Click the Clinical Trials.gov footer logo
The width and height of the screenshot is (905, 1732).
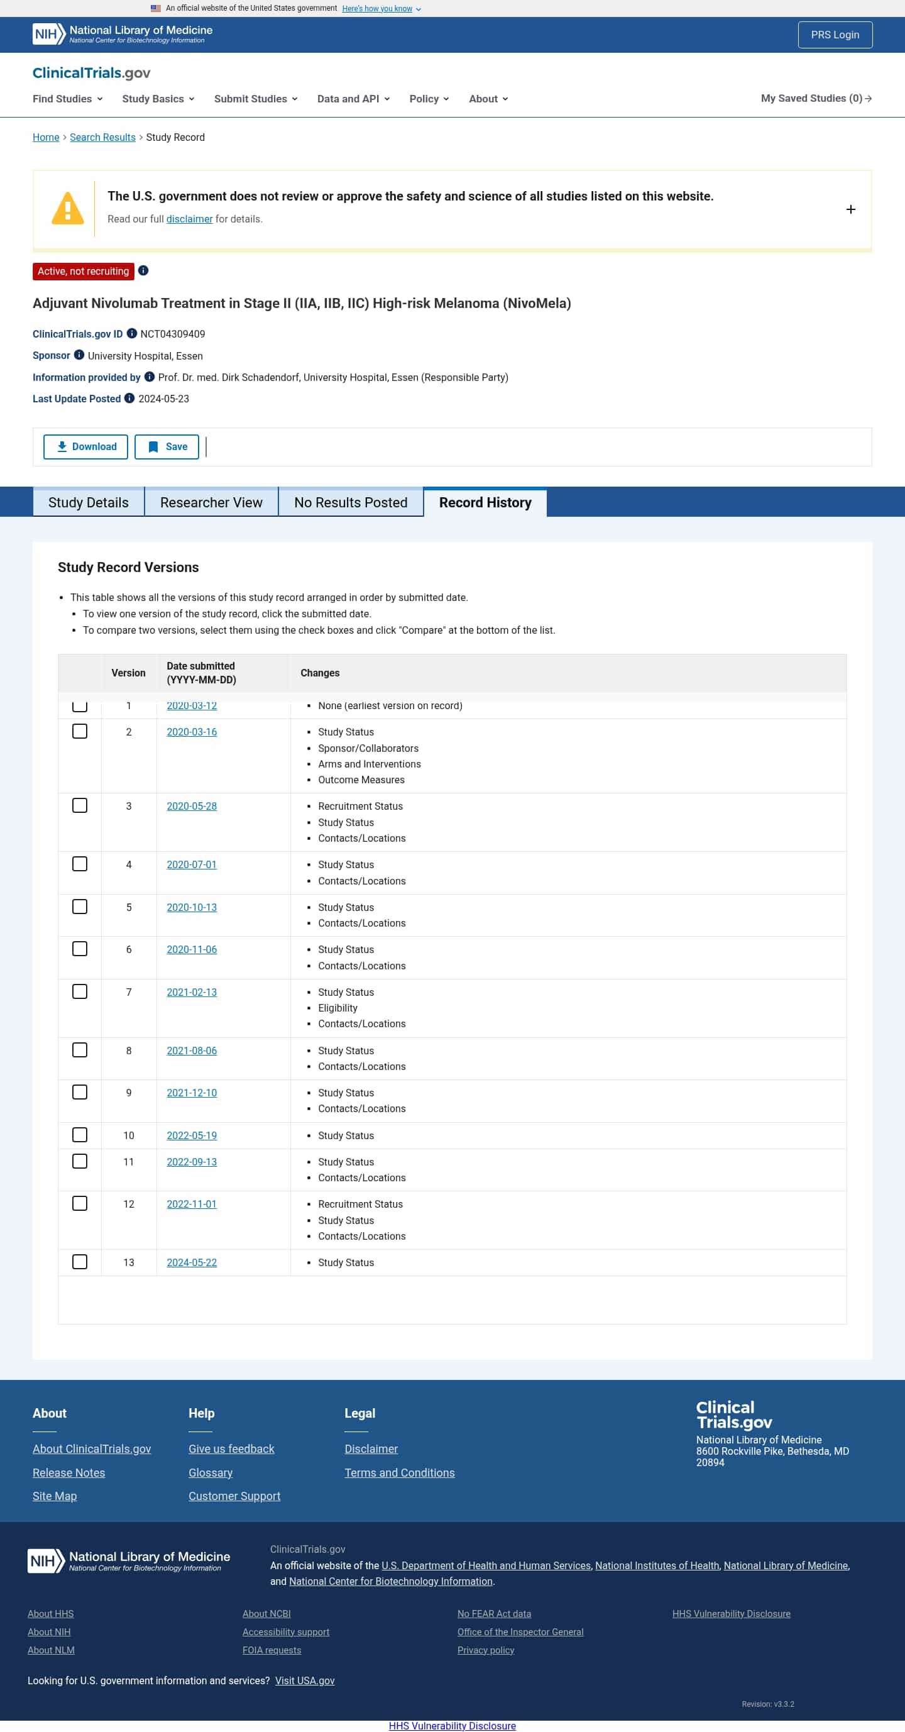(733, 1415)
